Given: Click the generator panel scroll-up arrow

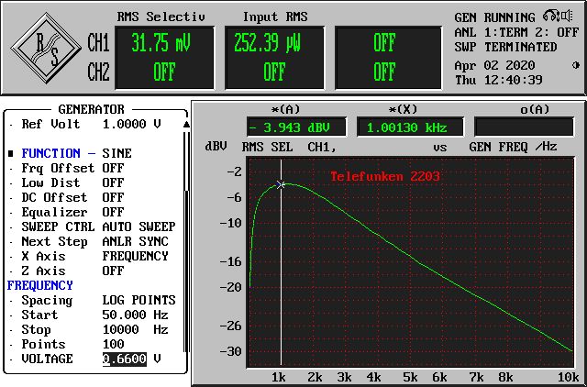Looking at the screenshot, I should click(188, 124).
